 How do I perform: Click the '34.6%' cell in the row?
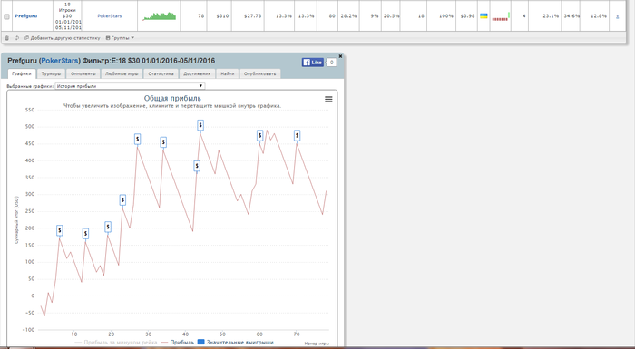[571, 16]
